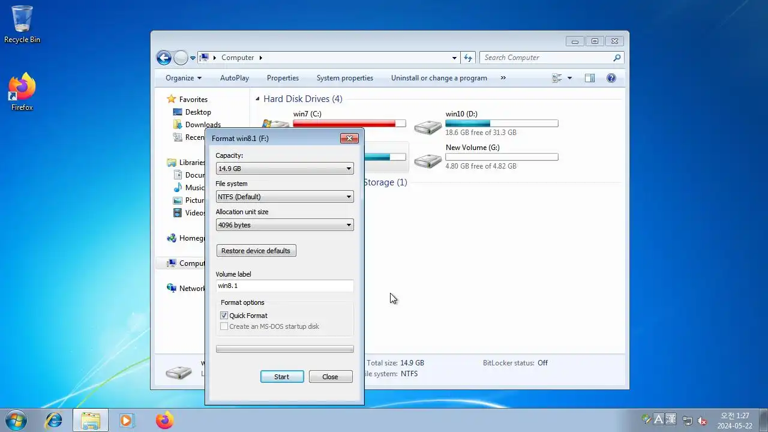Image resolution: width=768 pixels, height=432 pixels.
Task: Open the Organize menu dropdown
Action: coord(184,78)
